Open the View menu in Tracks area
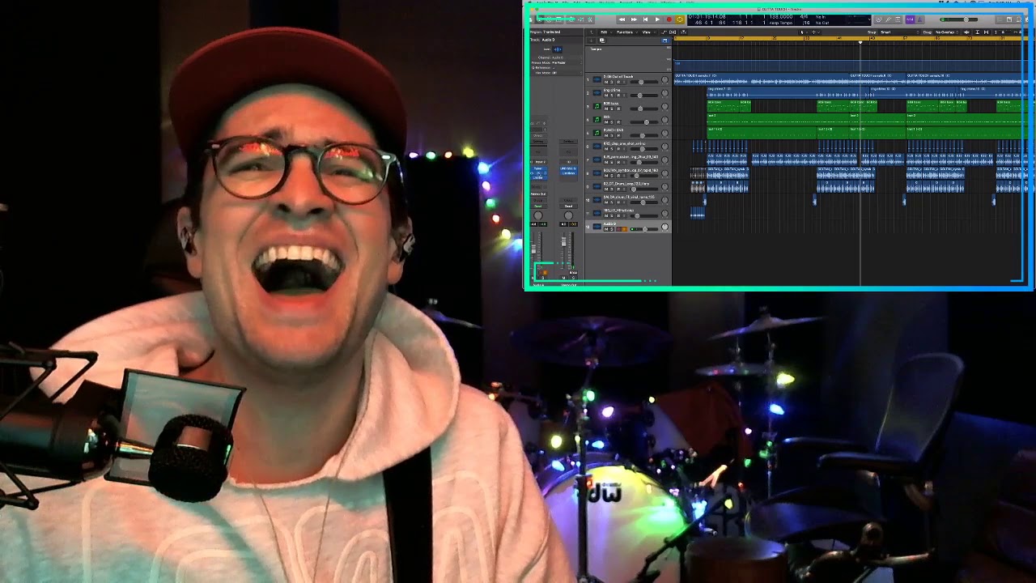 coord(647,32)
